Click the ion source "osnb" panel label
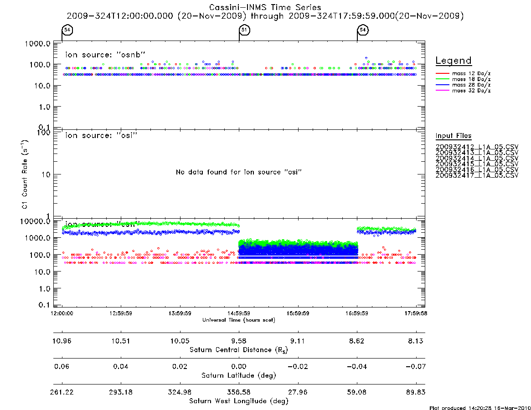Screen dimensions: 531x410 (105, 55)
